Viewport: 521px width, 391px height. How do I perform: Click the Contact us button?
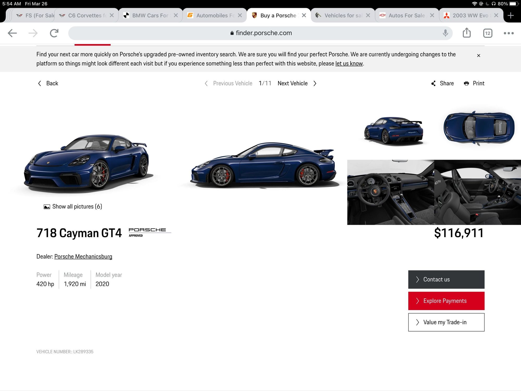[446, 279]
